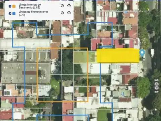Image resolution: width=161 pixels, height=121 pixels.
Task: Download Líneas de Frente Interno layer
Action: (69, 13)
